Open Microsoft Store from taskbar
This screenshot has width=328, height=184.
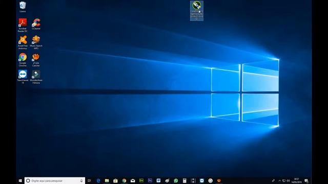coord(115,180)
